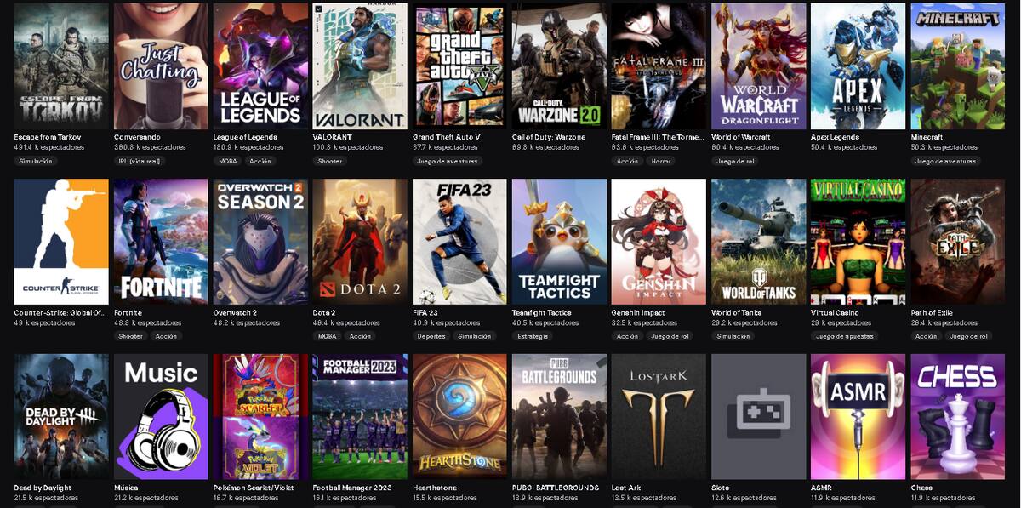
Task: Open the Pokémon Scarlet/Violet cover
Action: pyautogui.click(x=260, y=418)
